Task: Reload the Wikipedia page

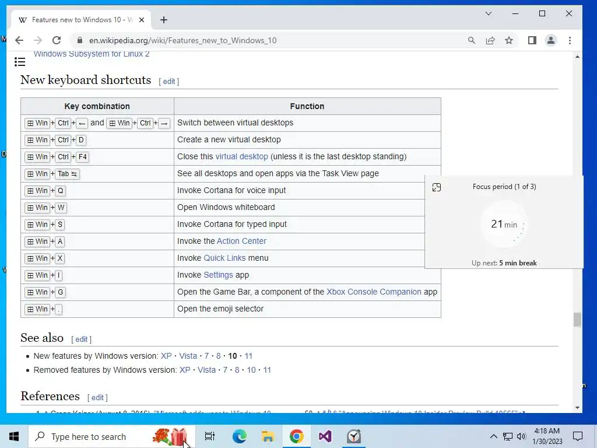Action: point(57,40)
